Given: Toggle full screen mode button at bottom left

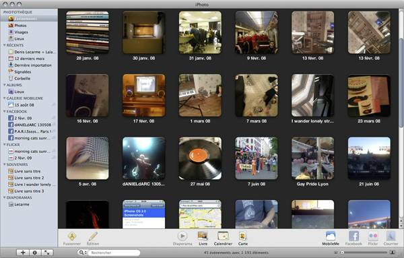Looking at the screenshot, I should tap(47, 253).
